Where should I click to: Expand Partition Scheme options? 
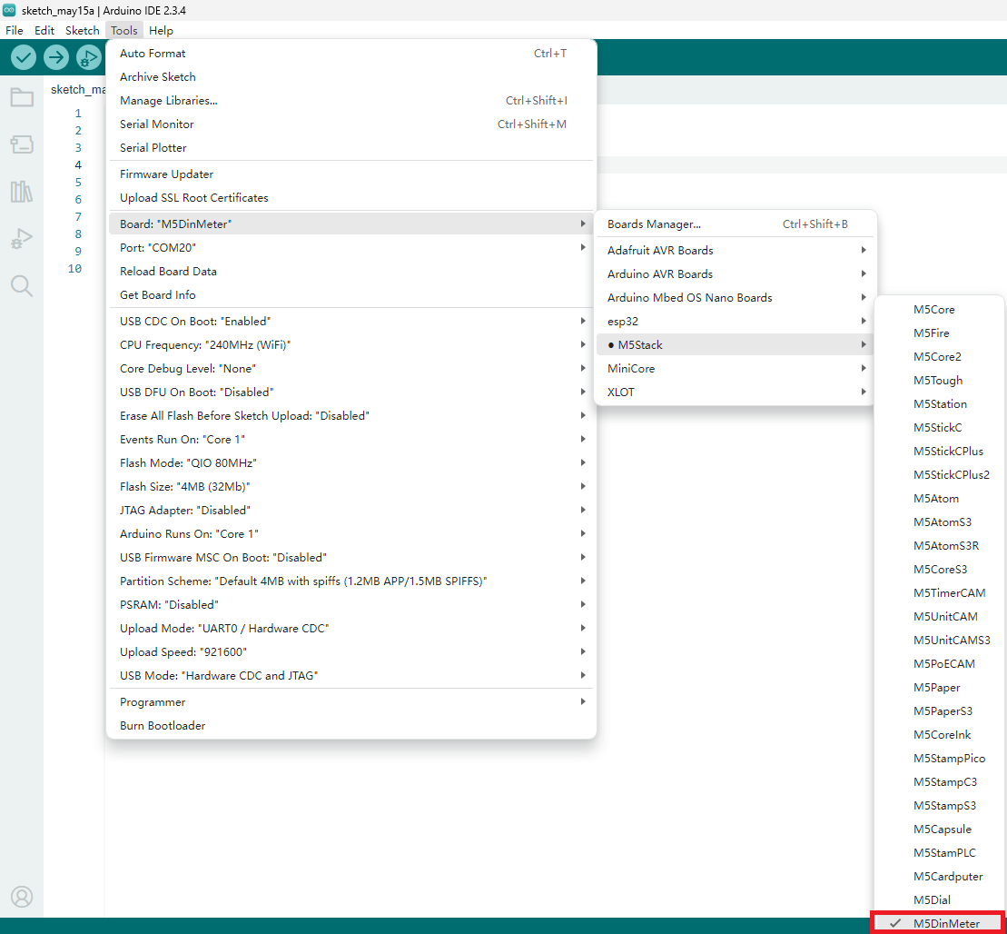[x=351, y=581]
